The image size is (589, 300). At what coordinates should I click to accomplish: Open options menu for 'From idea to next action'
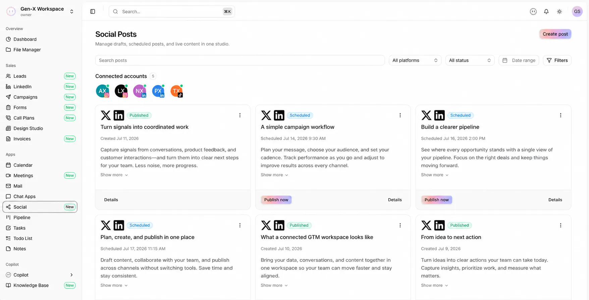click(560, 225)
